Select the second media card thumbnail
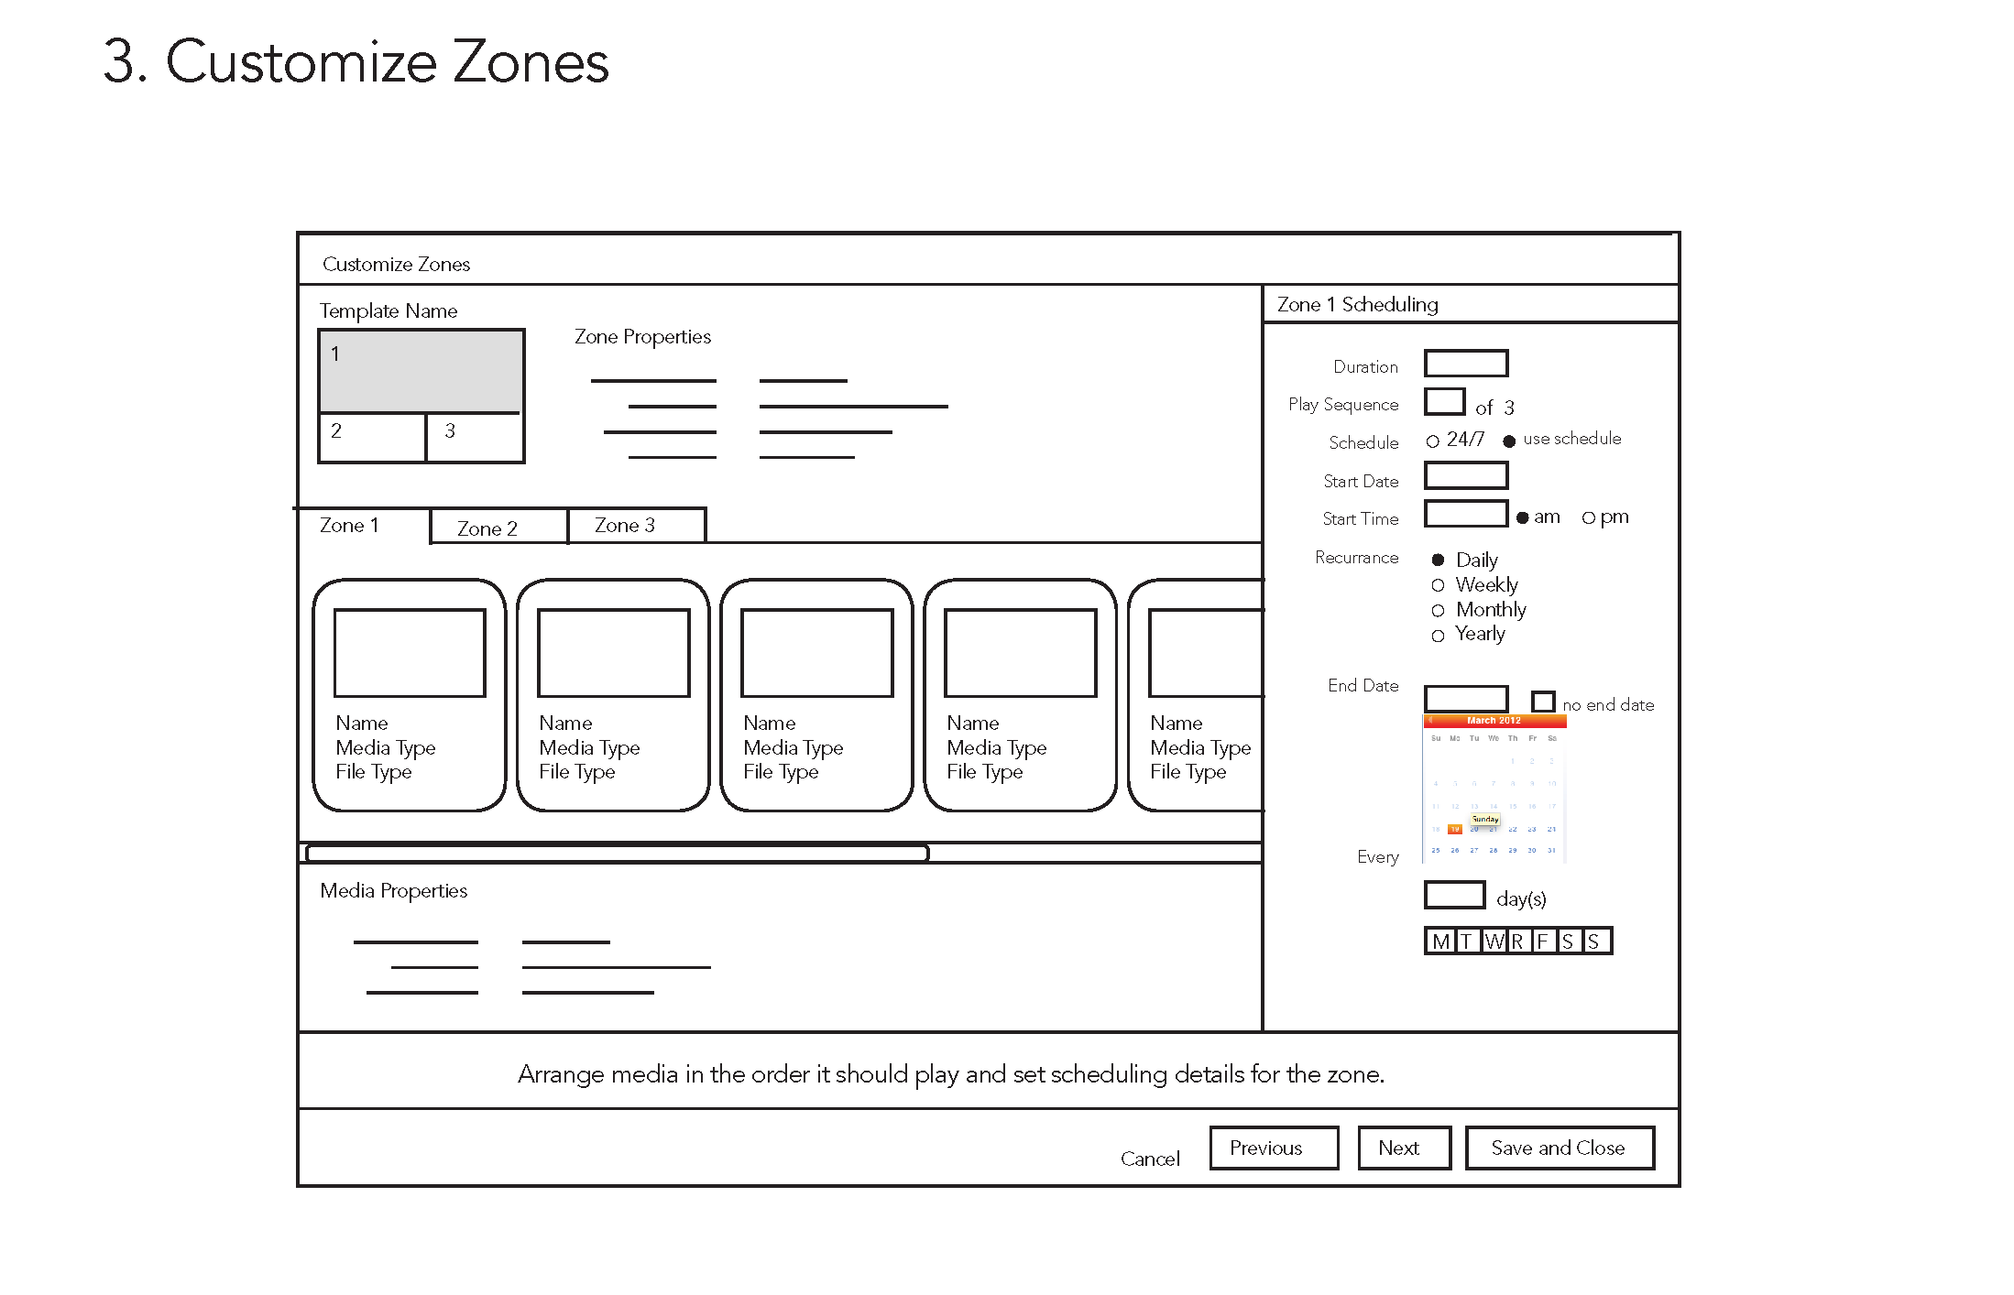The width and height of the screenshot is (2014, 1295). pyautogui.click(x=613, y=653)
